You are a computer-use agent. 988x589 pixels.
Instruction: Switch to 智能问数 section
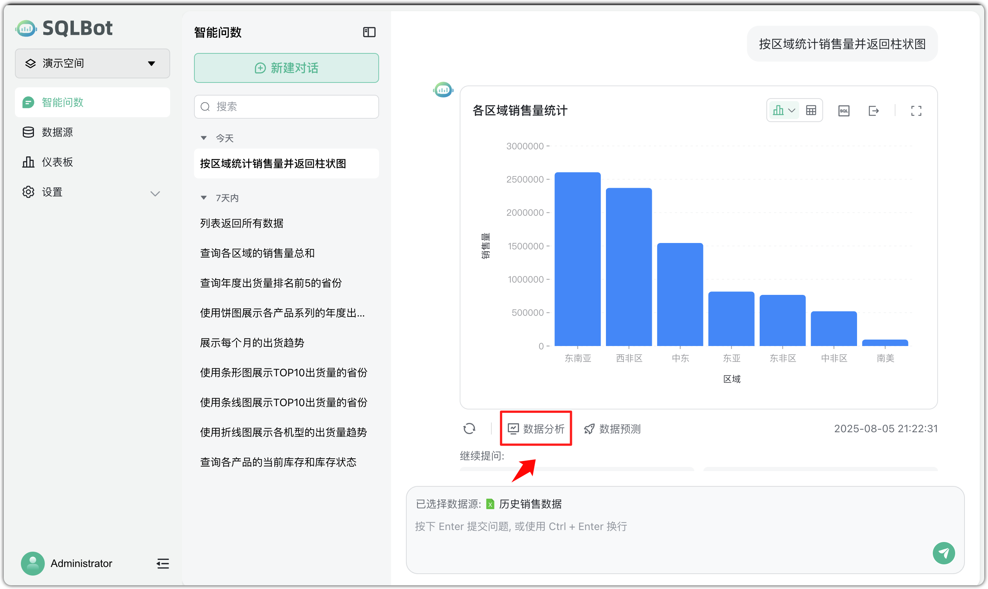[x=62, y=102]
